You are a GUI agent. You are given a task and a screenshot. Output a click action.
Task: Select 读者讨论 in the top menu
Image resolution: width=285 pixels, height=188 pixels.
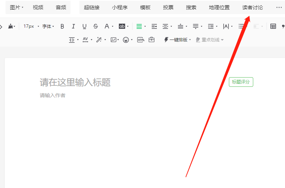(x=253, y=7)
